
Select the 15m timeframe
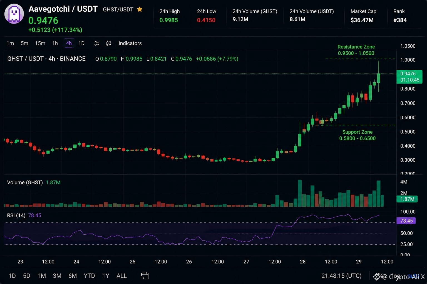pyautogui.click(x=40, y=43)
